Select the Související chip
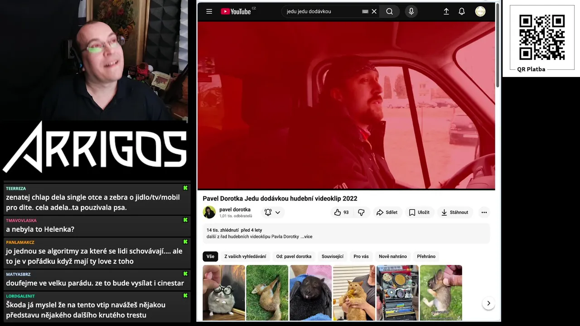 click(x=333, y=256)
